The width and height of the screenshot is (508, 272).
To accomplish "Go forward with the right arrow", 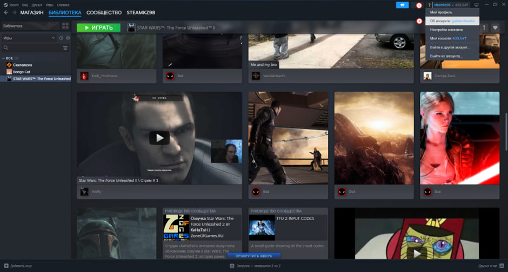I will click(14, 12).
